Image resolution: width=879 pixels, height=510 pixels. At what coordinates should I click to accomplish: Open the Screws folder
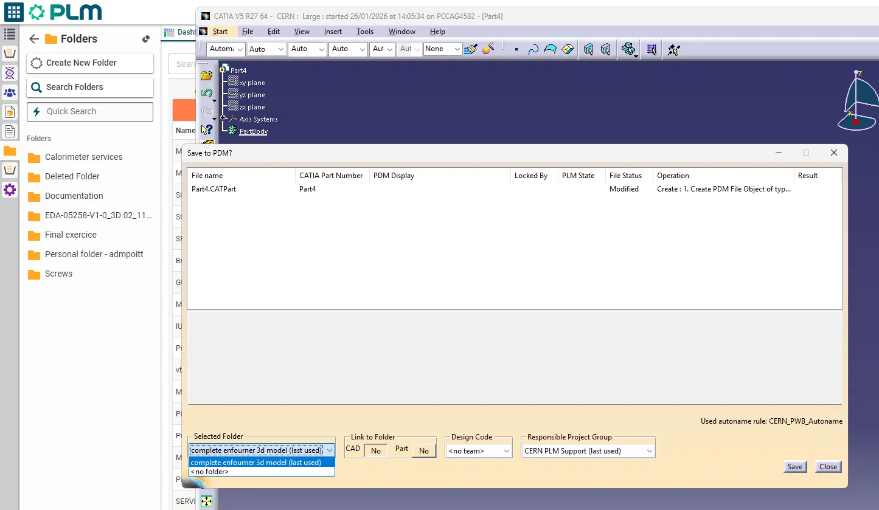[x=58, y=274]
